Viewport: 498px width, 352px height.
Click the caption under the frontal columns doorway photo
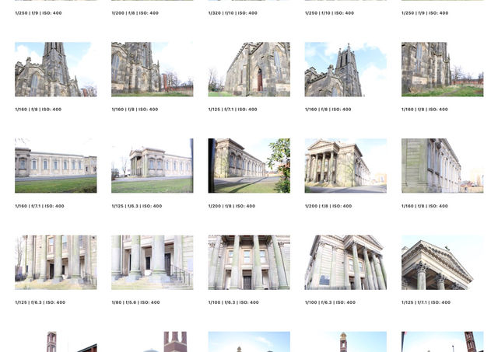tap(233, 302)
